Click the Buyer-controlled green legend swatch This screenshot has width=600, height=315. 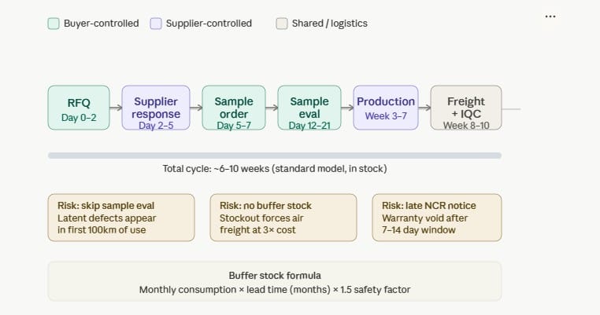[x=54, y=24]
